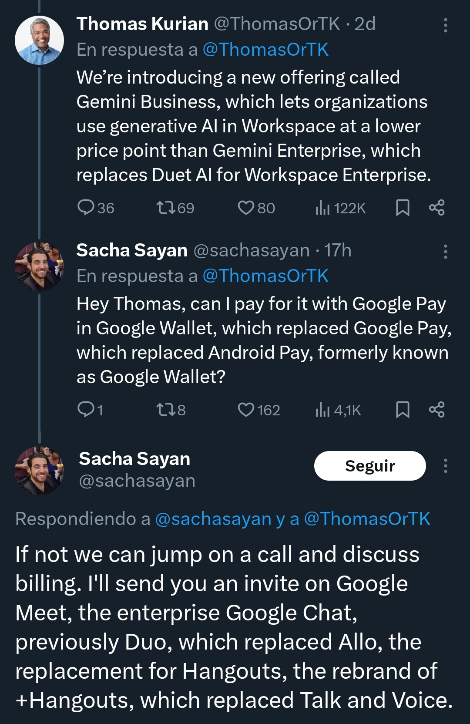Open more options for Thomas Kurian's tweet

tap(445, 25)
